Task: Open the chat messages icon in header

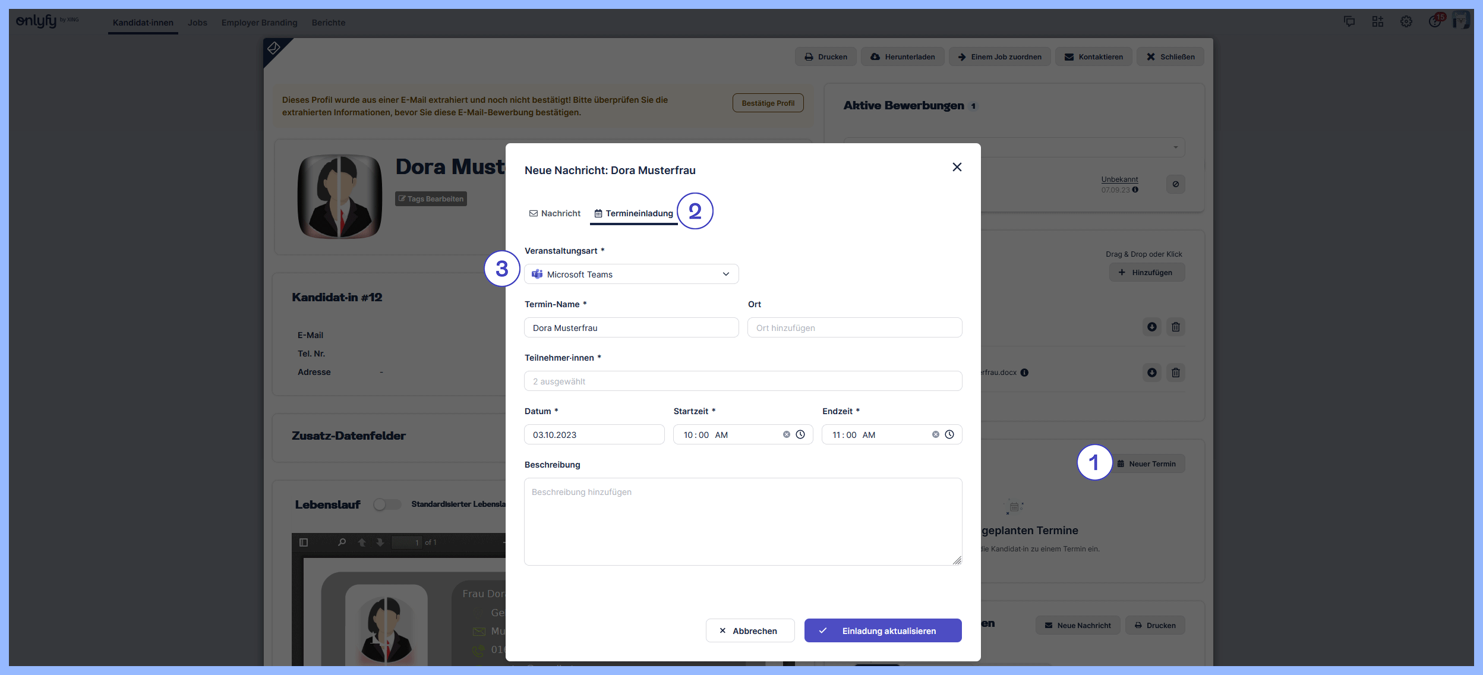Action: click(x=1349, y=22)
